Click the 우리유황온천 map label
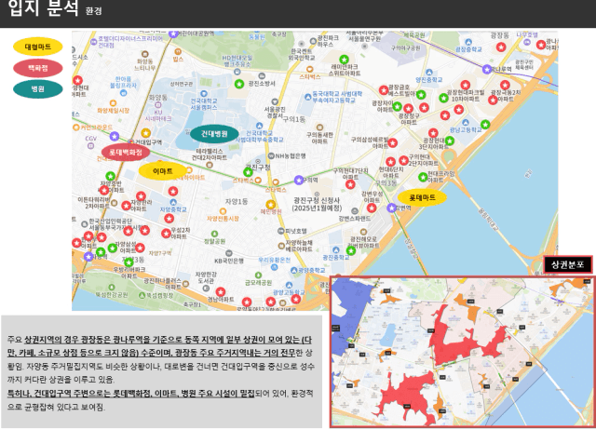596x430 pixels. (275, 260)
